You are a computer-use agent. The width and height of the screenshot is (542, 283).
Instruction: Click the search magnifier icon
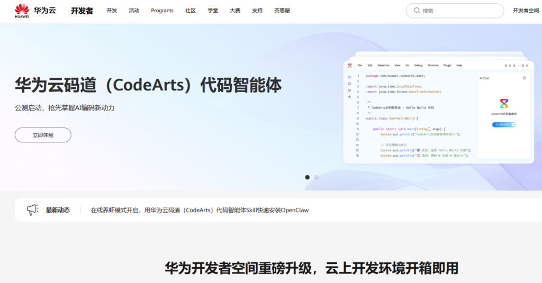click(x=417, y=11)
